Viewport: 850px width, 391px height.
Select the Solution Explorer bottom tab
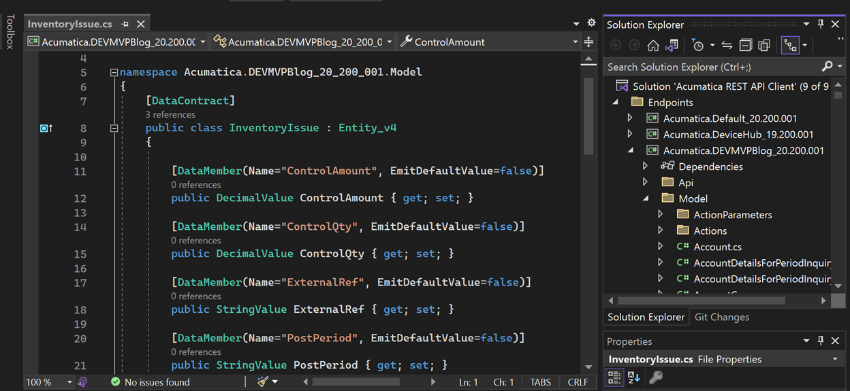(646, 317)
